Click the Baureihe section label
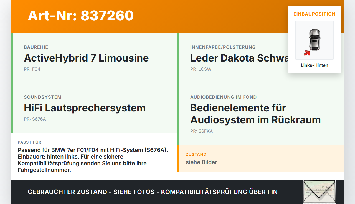Screen dimensions: 355x204 point(36,47)
